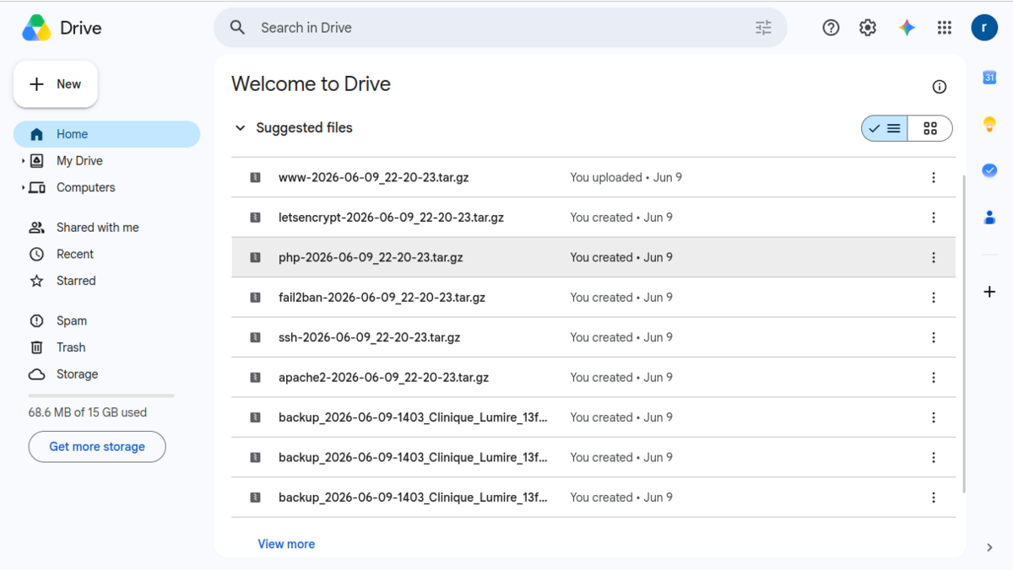Click archive icon of www-2026-06-09 file
This screenshot has width=1013, height=570.
tap(255, 178)
